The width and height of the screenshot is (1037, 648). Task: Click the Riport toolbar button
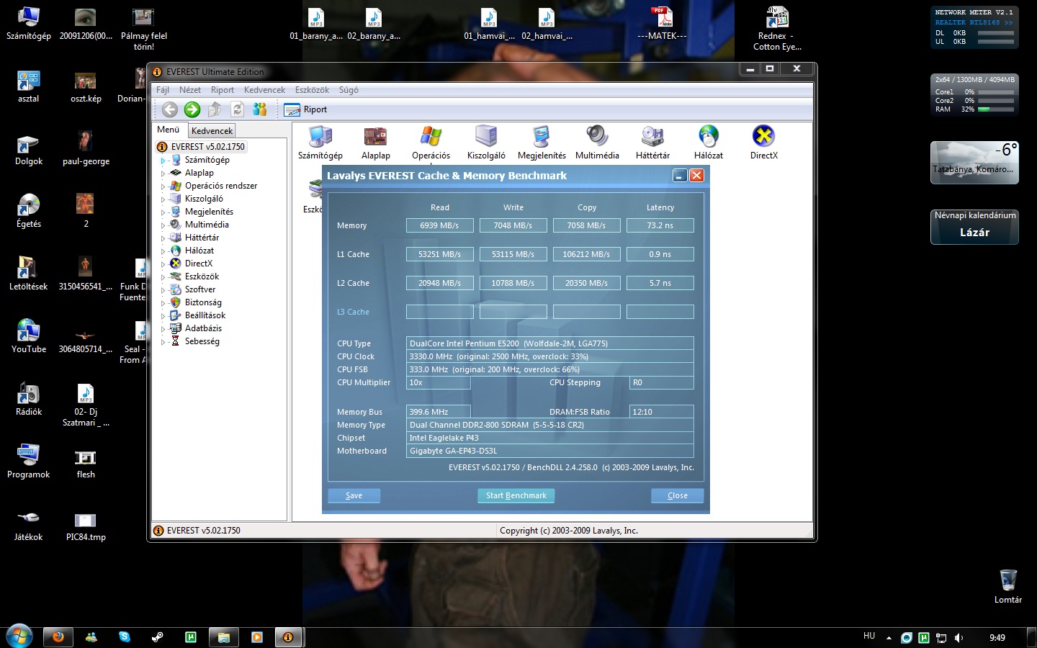coord(305,109)
